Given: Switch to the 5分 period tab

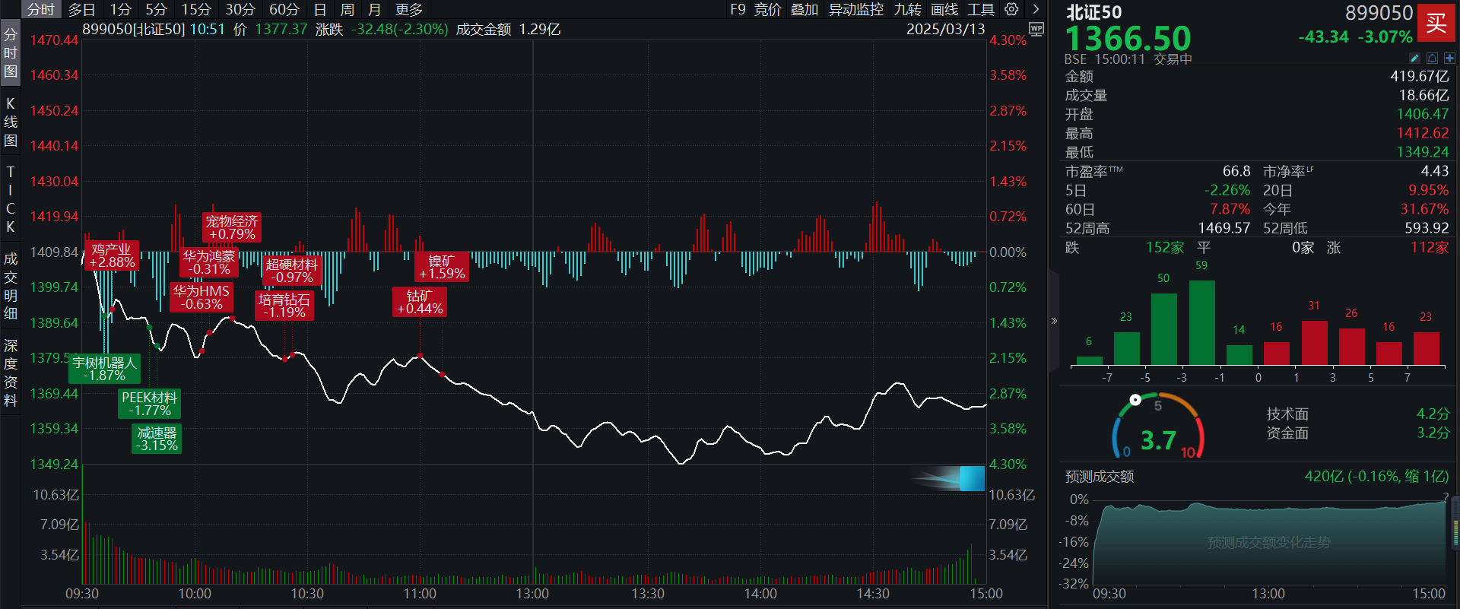Looking at the screenshot, I should tap(156, 9).
